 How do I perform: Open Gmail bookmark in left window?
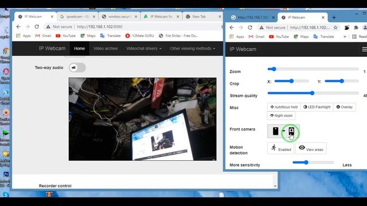click(x=43, y=35)
